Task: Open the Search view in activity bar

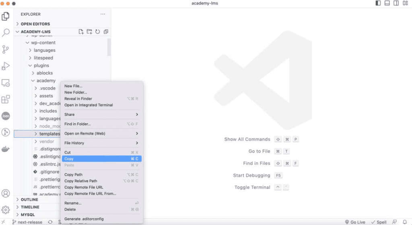Action: click(6, 33)
